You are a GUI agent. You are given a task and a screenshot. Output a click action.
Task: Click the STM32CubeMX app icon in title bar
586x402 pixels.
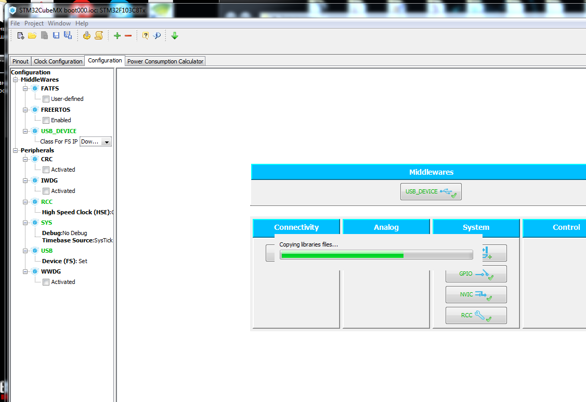click(12, 10)
